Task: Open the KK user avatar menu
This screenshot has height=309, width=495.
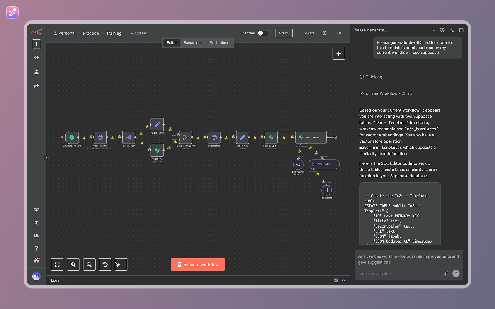Action: (36, 276)
